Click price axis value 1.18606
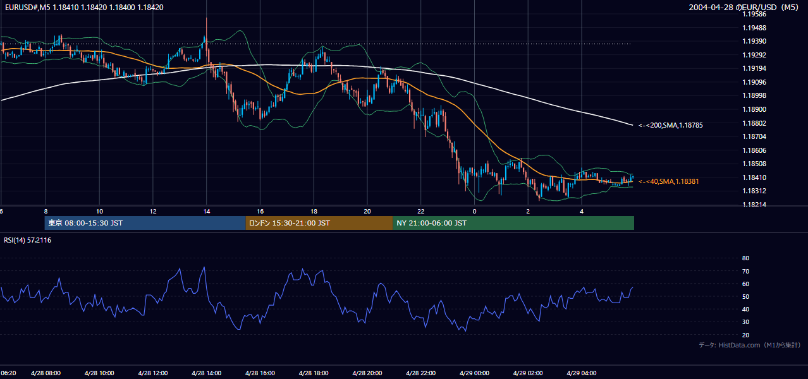Screen dimensions: 808x379 click(754, 150)
